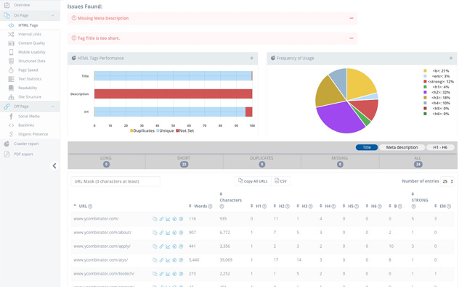This screenshot has width=459, height=287.
Task: Switch to Meta description tab
Action: click(402, 148)
